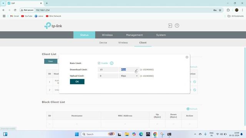Select the Client sub-tab
The height and width of the screenshot is (138, 246).
[143, 43]
